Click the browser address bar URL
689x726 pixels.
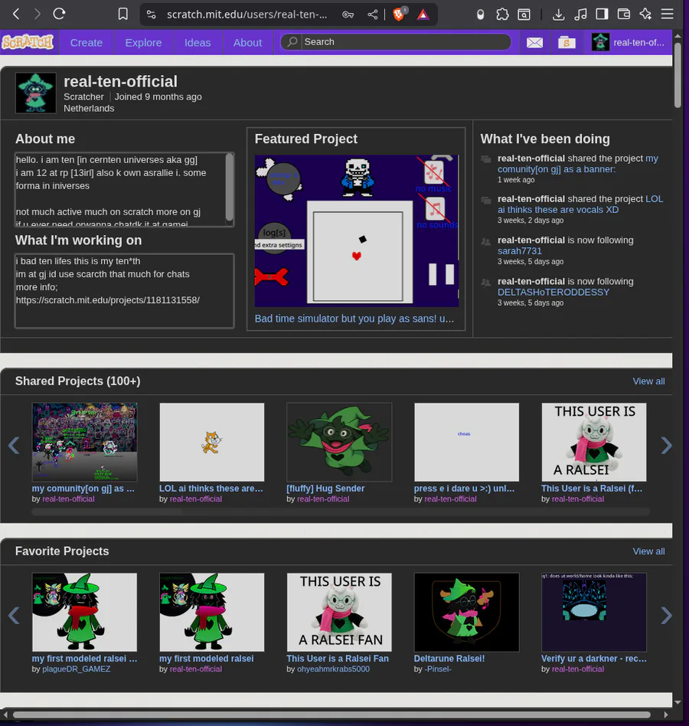click(247, 15)
